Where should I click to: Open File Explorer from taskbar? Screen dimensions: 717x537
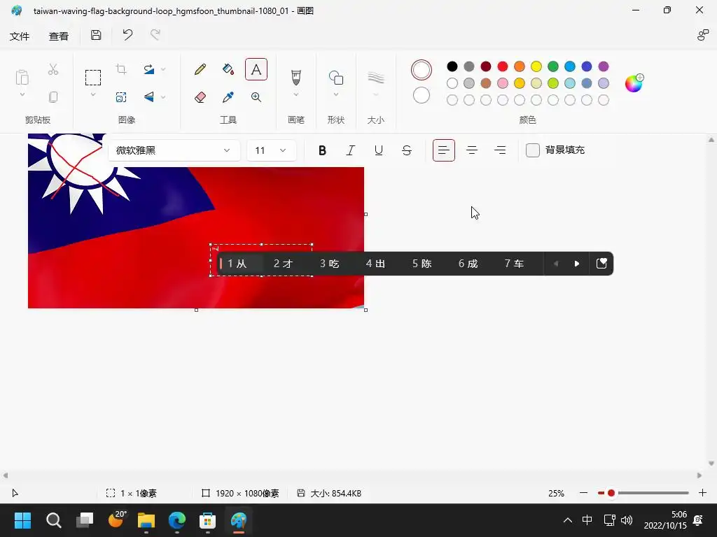(x=146, y=520)
